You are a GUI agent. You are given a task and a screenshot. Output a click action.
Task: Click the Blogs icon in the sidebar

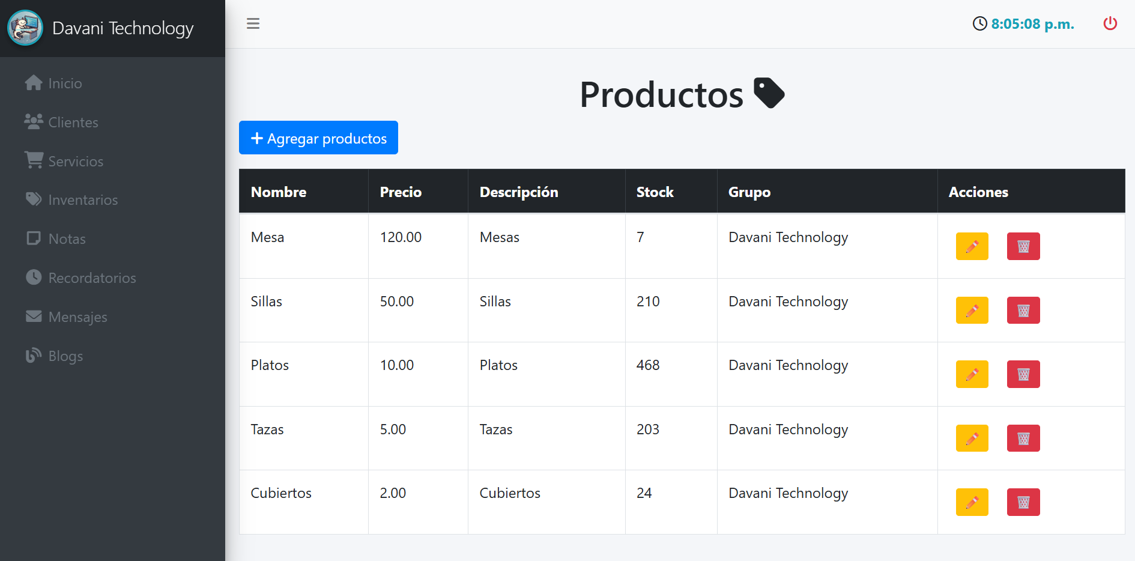[x=34, y=355]
